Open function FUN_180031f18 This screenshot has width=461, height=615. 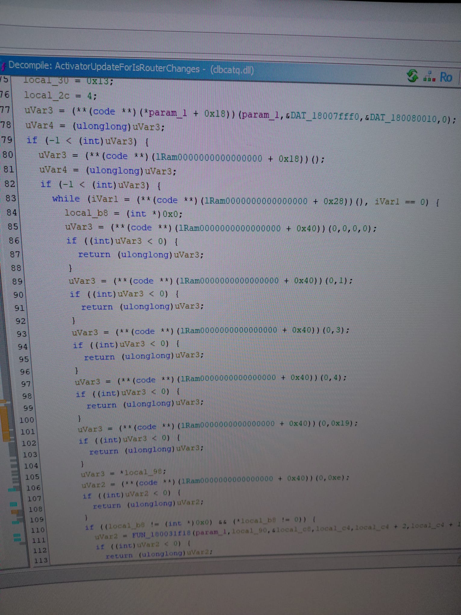point(162,535)
